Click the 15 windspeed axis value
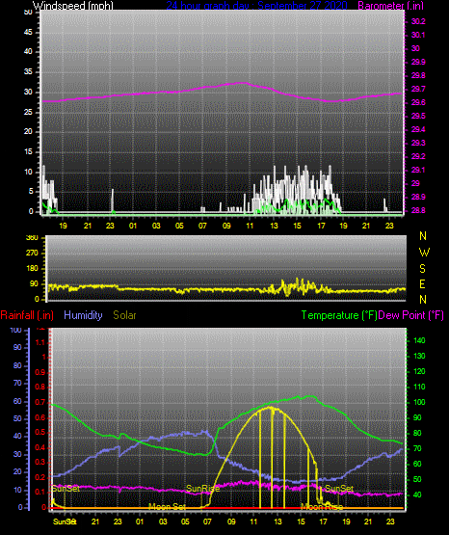This screenshot has height=535, width=449. [x=28, y=152]
